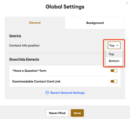This screenshot has width=130, height=119.
Task: Click the Save button
Action: coord(77,113)
